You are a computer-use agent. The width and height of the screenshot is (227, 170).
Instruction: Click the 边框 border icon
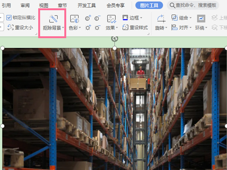(125, 17)
